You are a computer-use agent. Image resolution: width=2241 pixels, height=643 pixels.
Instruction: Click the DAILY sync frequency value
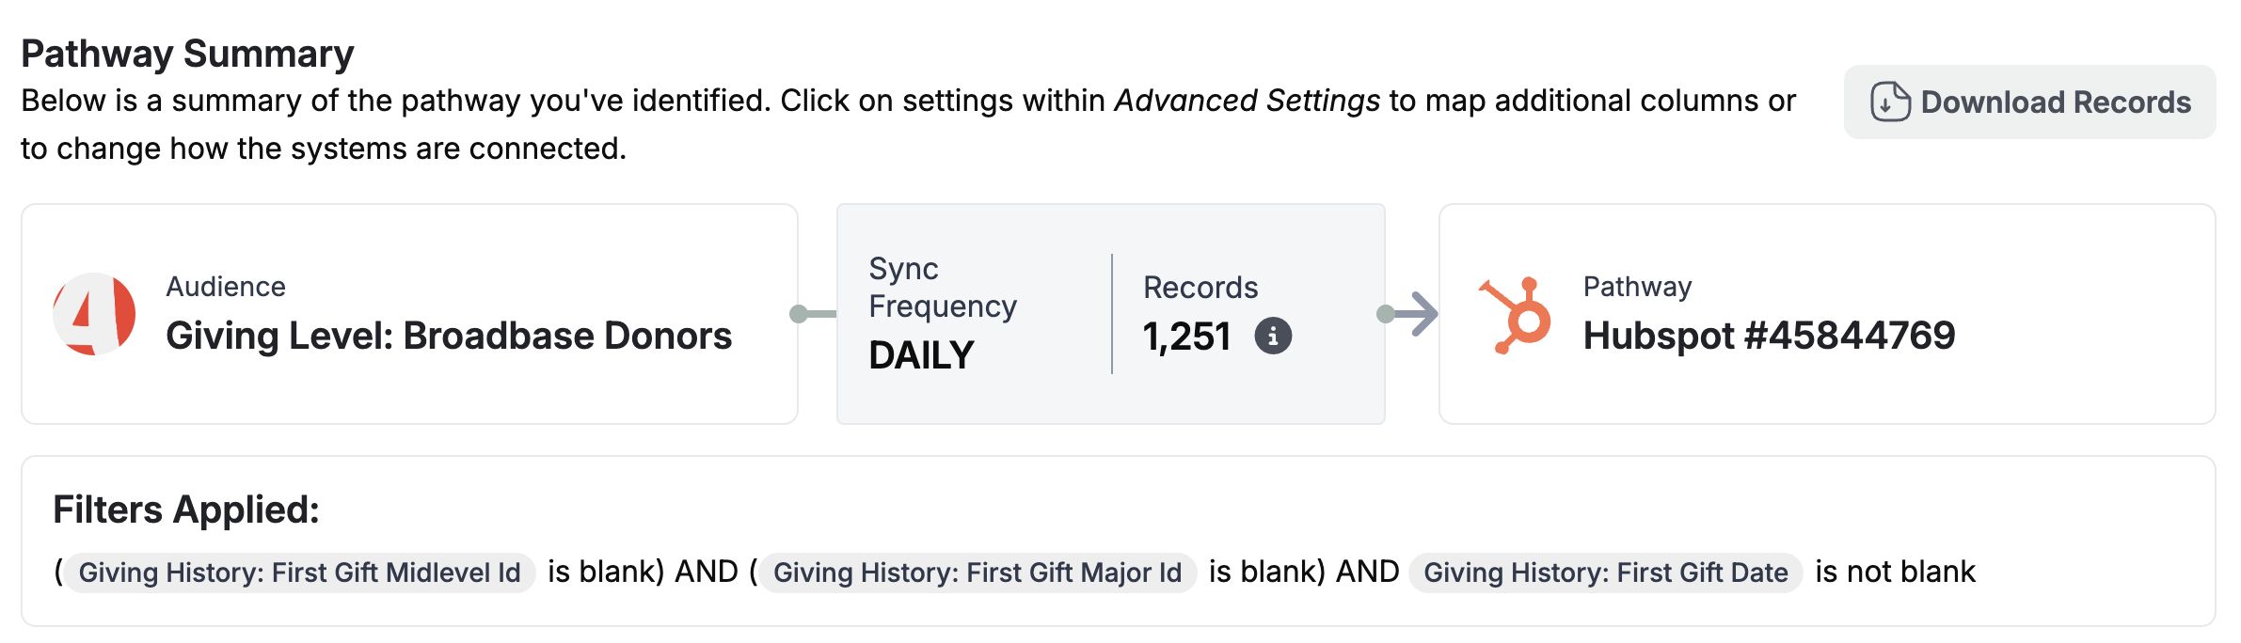pos(921,355)
